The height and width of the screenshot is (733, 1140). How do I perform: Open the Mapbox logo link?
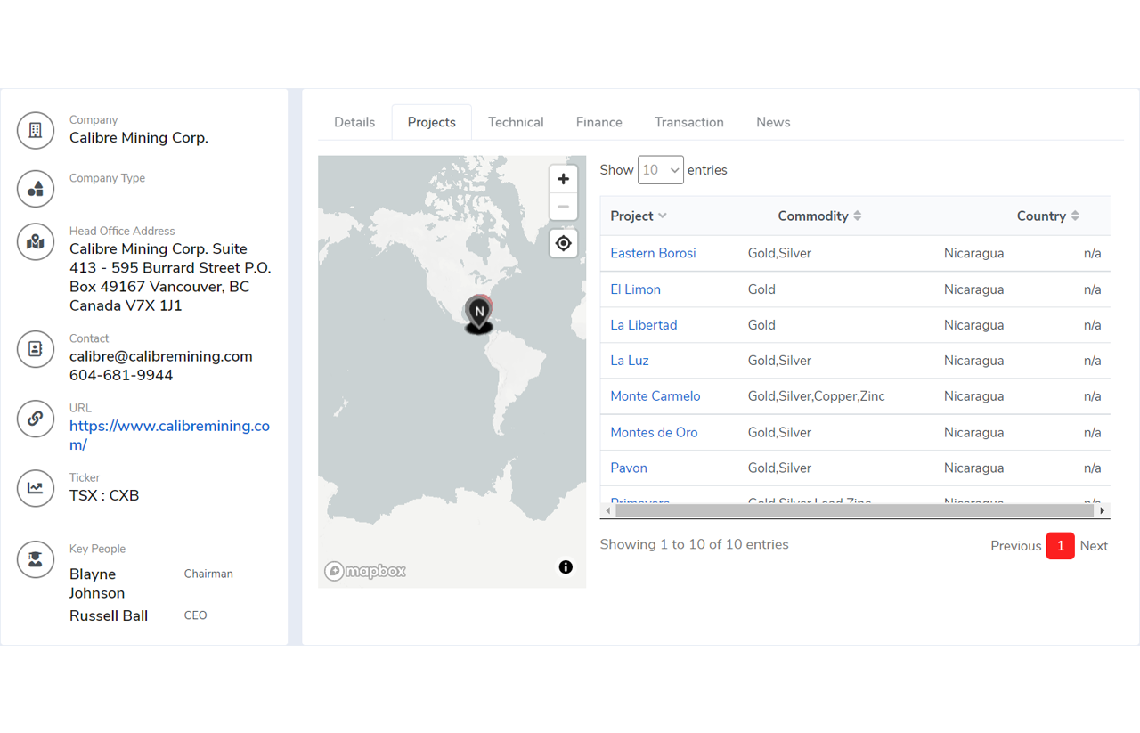tap(365, 571)
